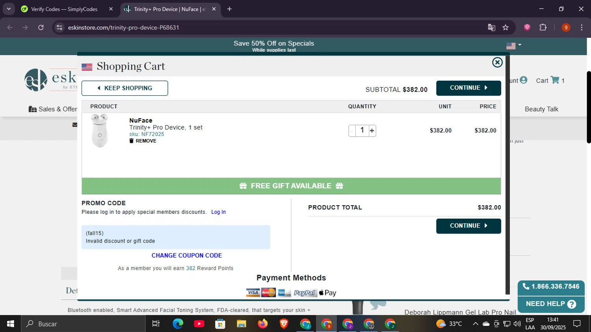
Task: Open the NuFace product thumbnail
Action: (x=99, y=131)
